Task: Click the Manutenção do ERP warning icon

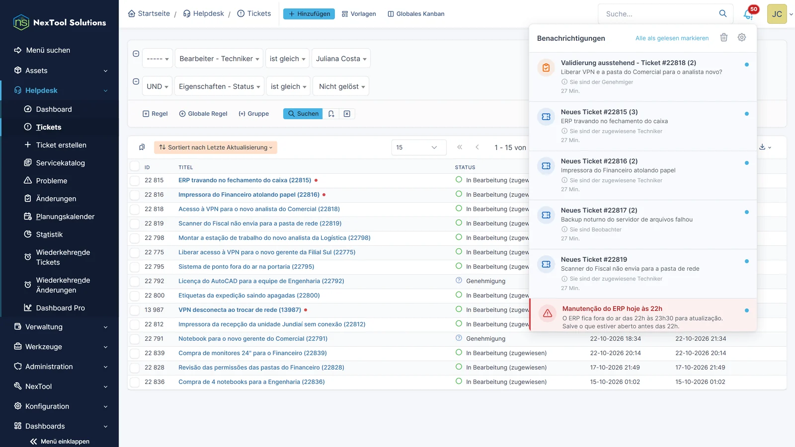Action: tap(548, 313)
